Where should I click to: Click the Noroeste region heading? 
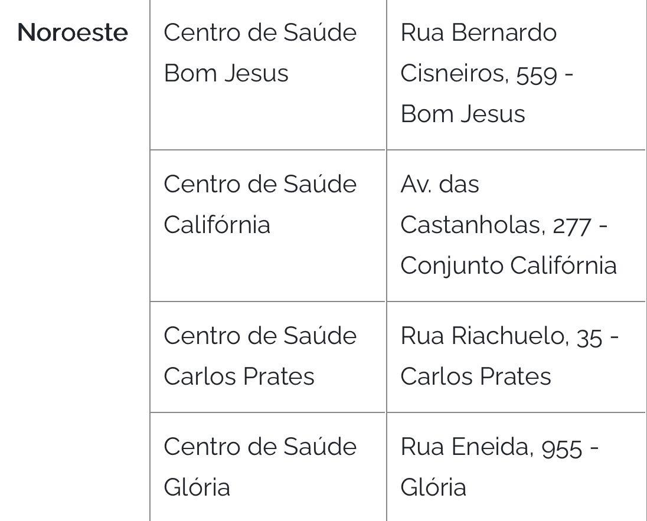(x=73, y=32)
